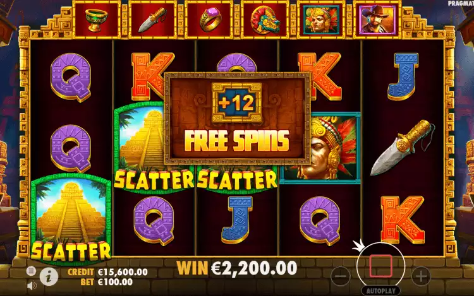Open the hamburger menu icon

31,271
